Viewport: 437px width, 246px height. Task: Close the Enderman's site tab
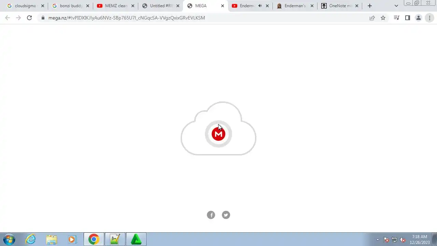point(312,6)
